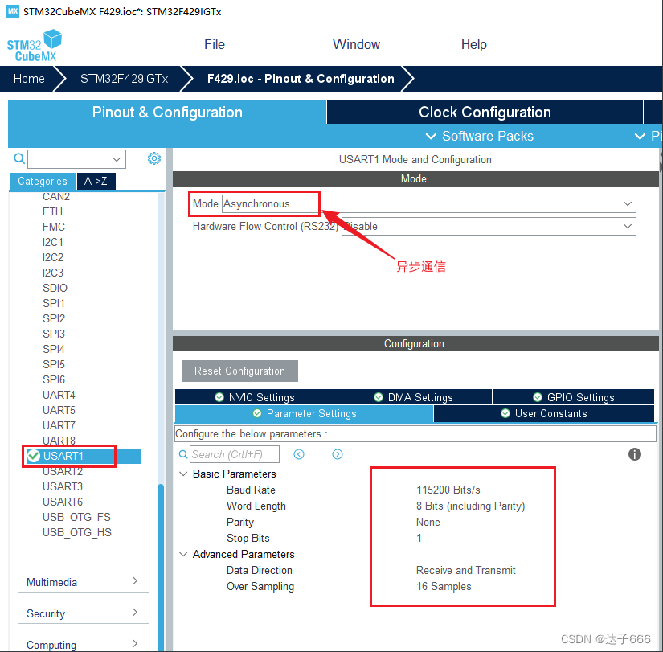This screenshot has width=663, height=652.
Task: Select USART3 in the peripheral list
Action: (x=63, y=486)
